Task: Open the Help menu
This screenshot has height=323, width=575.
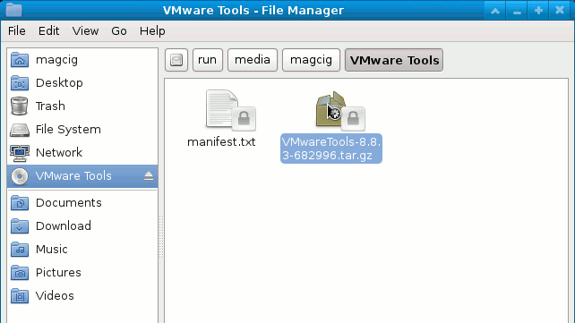Action: click(152, 31)
